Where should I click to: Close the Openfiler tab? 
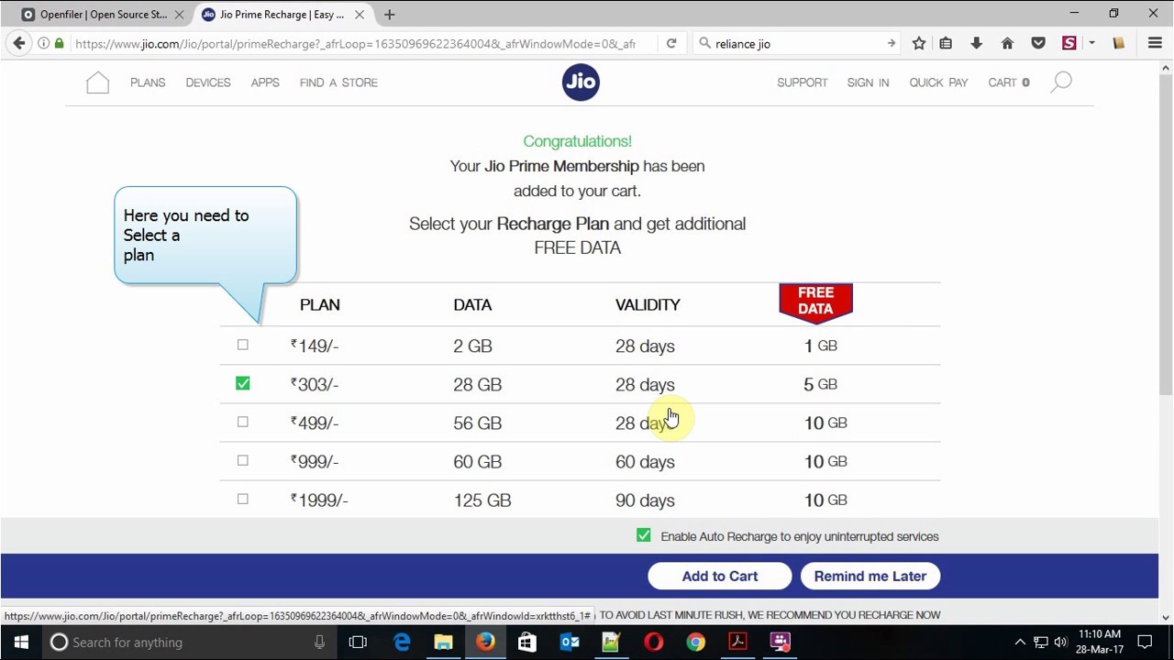point(179,15)
